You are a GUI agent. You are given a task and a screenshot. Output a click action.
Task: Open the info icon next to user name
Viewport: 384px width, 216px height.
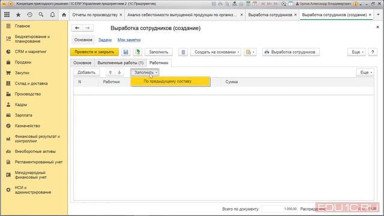356,4
